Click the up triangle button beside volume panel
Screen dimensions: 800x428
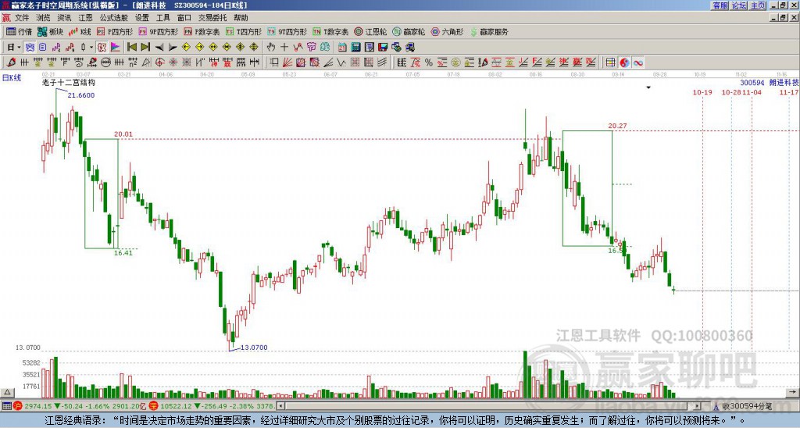click(x=7, y=392)
